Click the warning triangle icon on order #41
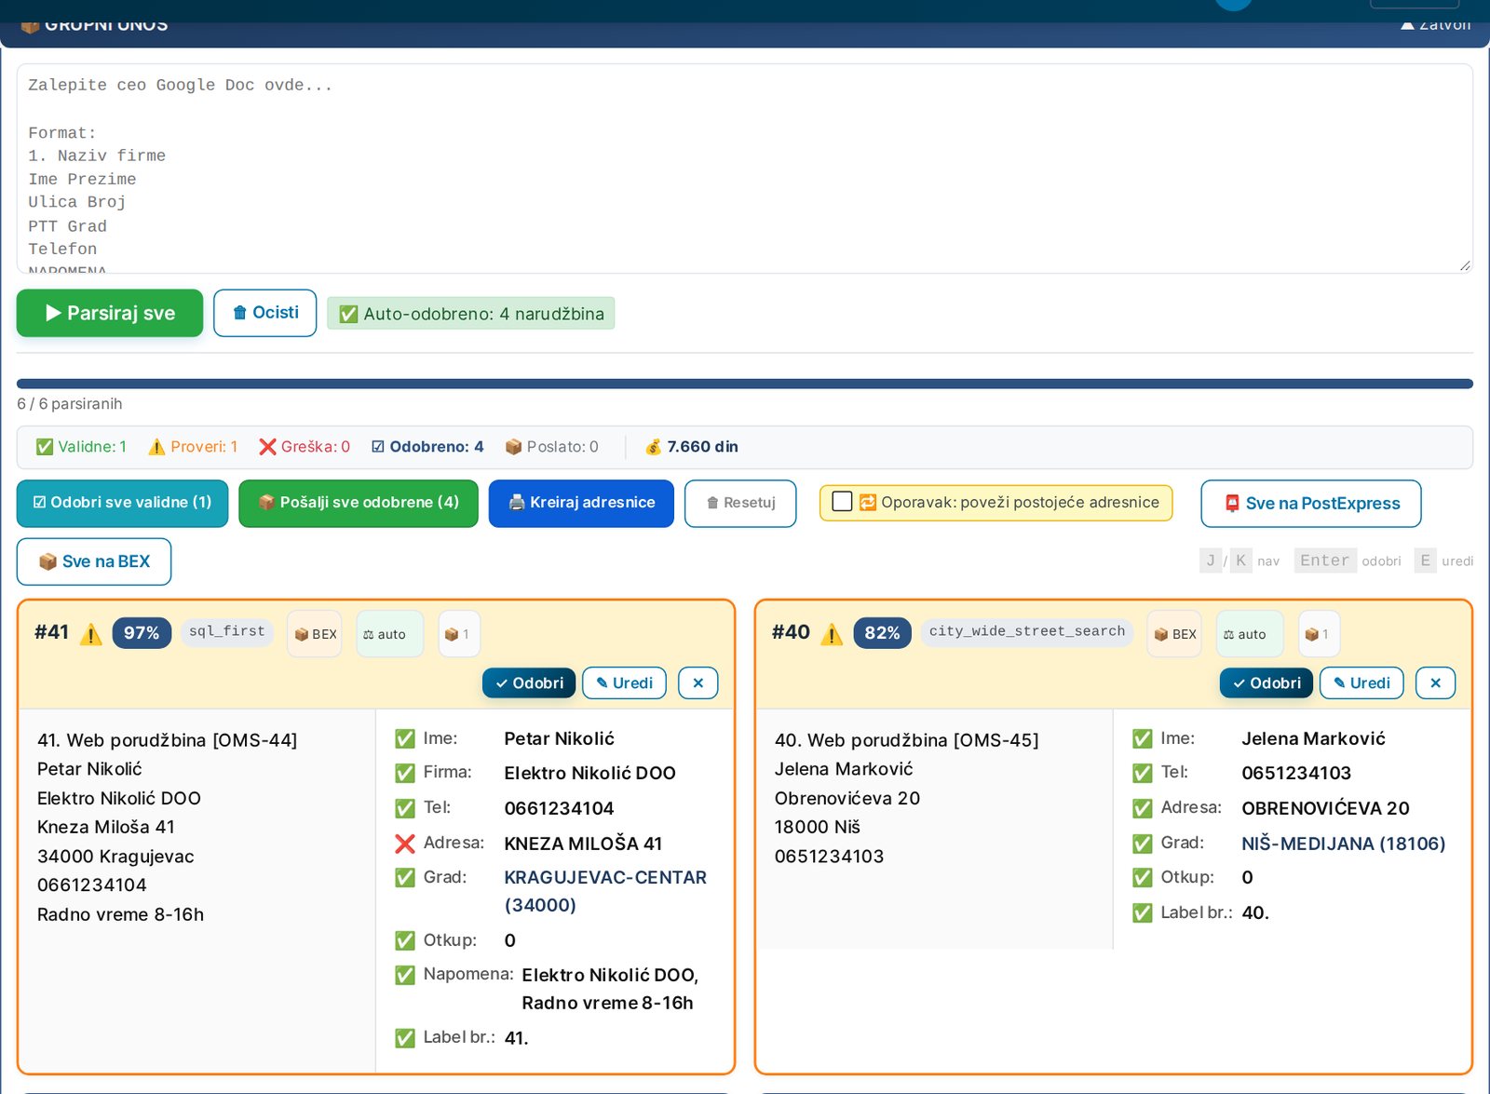The width and height of the screenshot is (1490, 1094). click(91, 634)
